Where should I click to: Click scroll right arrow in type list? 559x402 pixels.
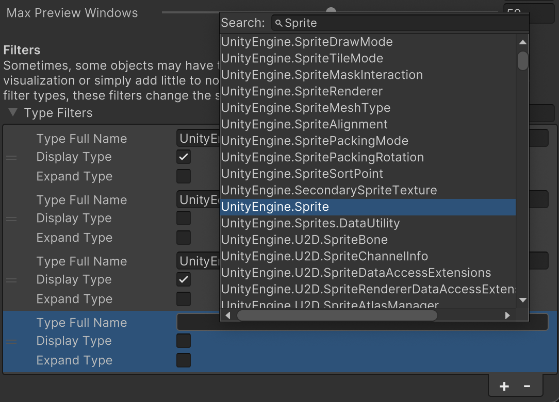tap(507, 315)
